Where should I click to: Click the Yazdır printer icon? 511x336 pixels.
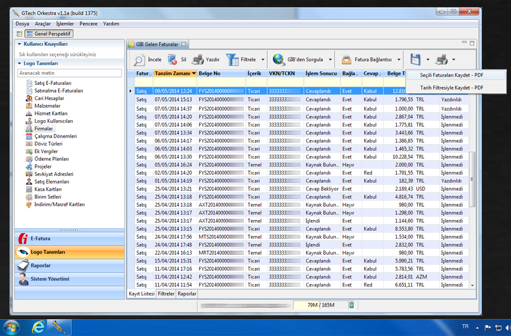(197, 60)
